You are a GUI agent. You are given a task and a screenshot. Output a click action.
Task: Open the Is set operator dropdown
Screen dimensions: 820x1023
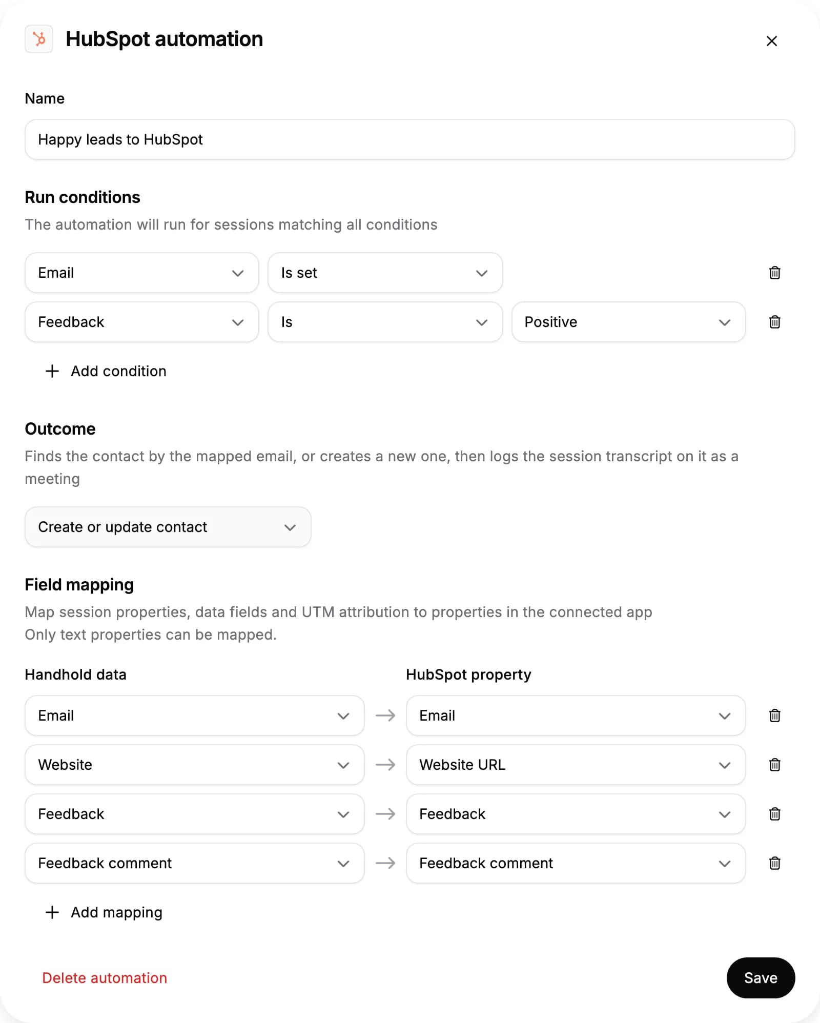click(385, 273)
